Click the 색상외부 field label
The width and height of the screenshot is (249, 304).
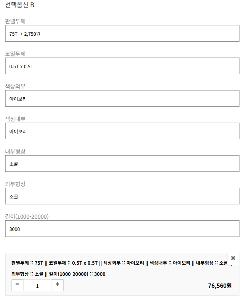pos(15,86)
